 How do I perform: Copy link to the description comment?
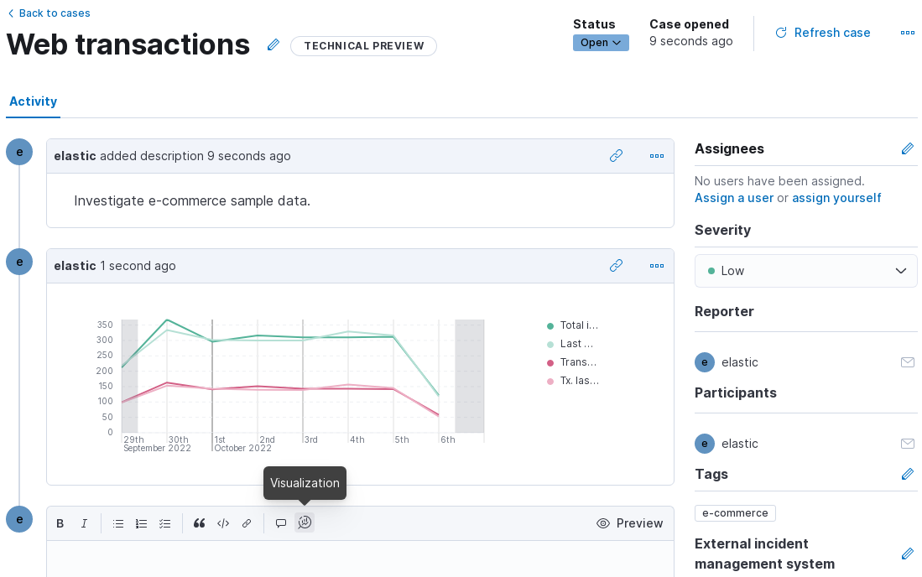616,156
